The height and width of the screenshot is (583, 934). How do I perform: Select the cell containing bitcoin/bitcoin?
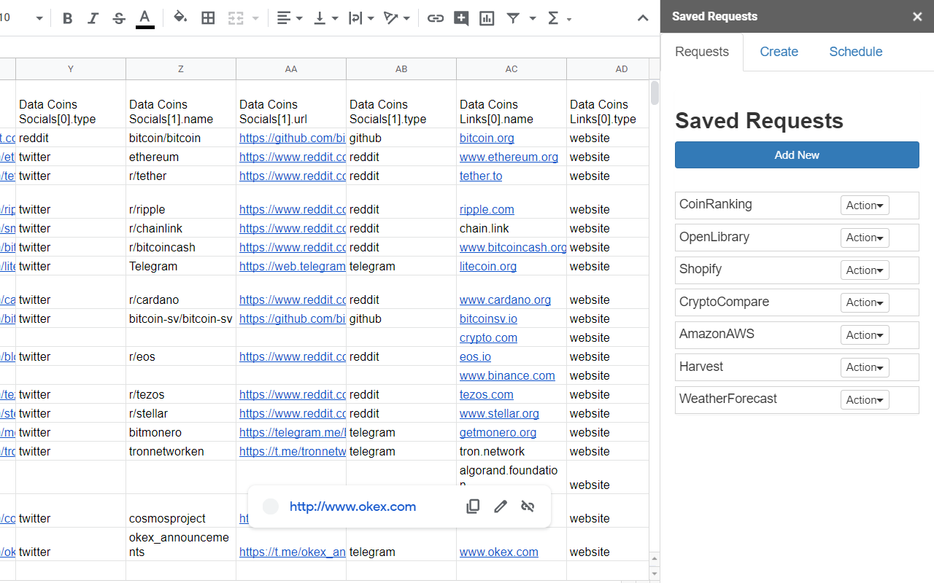click(x=181, y=138)
